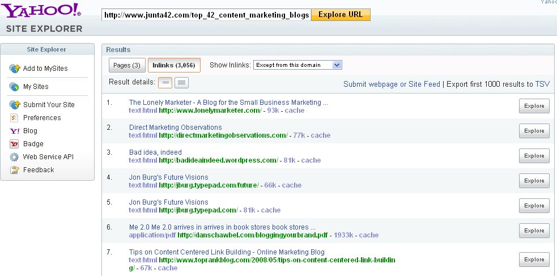Click the Submit Your Site globe icon
The height and width of the screenshot is (276, 557).
(15, 105)
